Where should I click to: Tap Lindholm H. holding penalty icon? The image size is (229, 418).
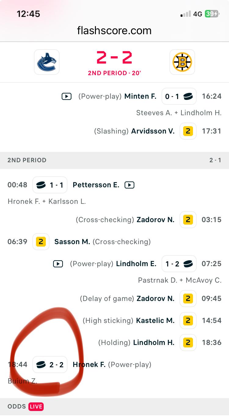[188, 343]
